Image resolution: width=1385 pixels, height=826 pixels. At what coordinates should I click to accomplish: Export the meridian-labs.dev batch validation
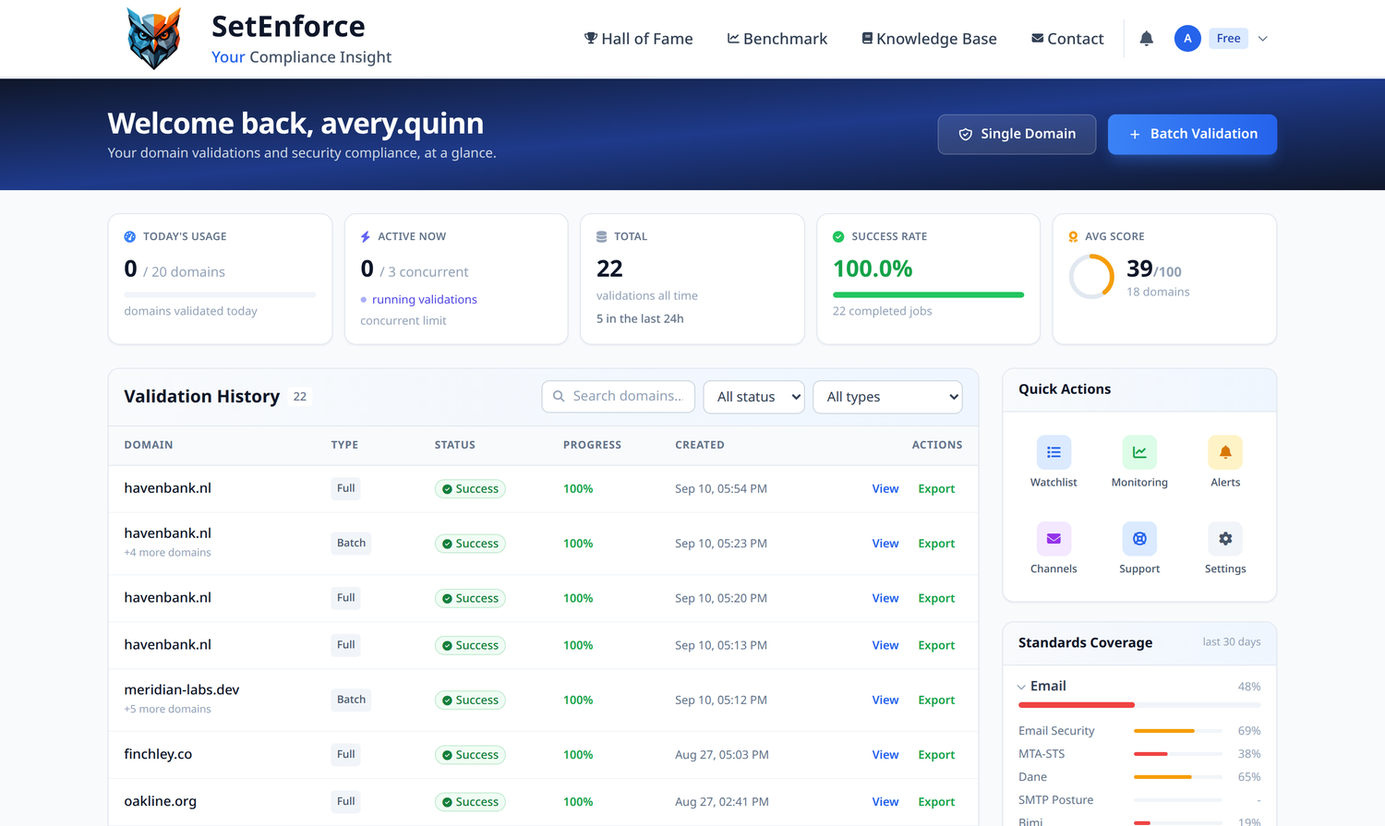click(936, 700)
